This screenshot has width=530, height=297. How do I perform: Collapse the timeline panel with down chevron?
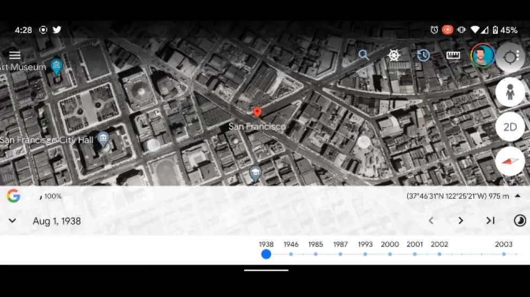pyautogui.click(x=12, y=221)
